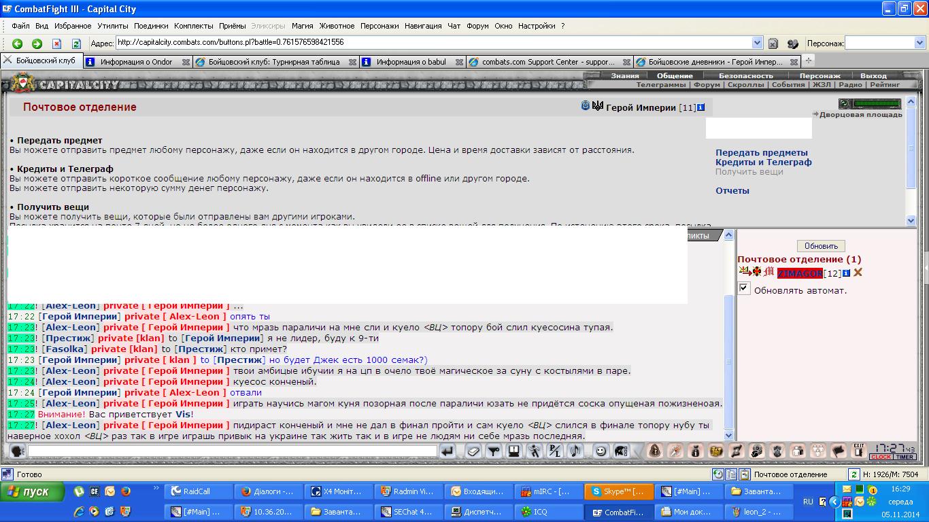Open the Телеграммы submenu link
The height and width of the screenshot is (522, 929).
(x=661, y=85)
